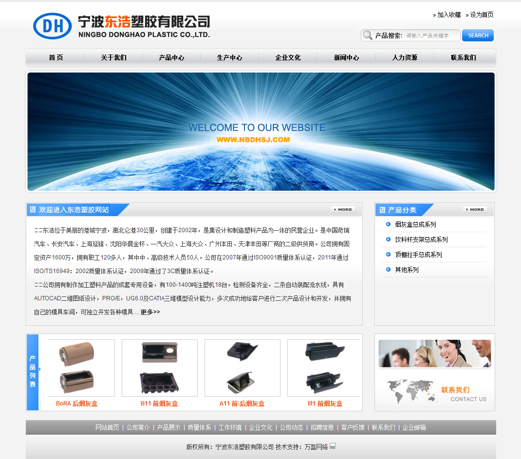Expand the full intro via 更多>>
Image resolution: width=521 pixels, height=459 pixels.
pyautogui.click(x=150, y=312)
